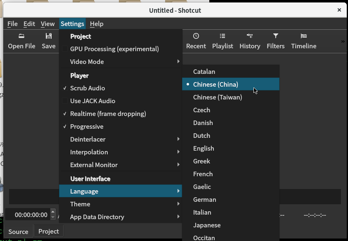Screen dimensions: 348x241
Task: Show the Playlist panel
Action: (223, 41)
